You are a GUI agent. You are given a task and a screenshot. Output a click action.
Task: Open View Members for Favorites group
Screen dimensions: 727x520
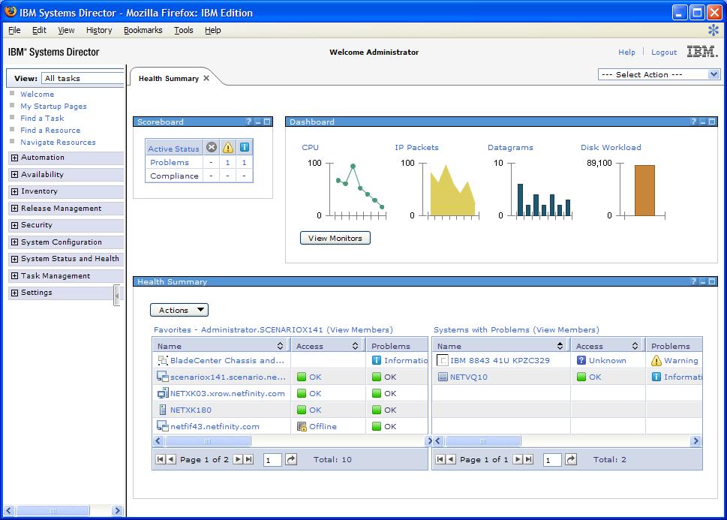360,330
